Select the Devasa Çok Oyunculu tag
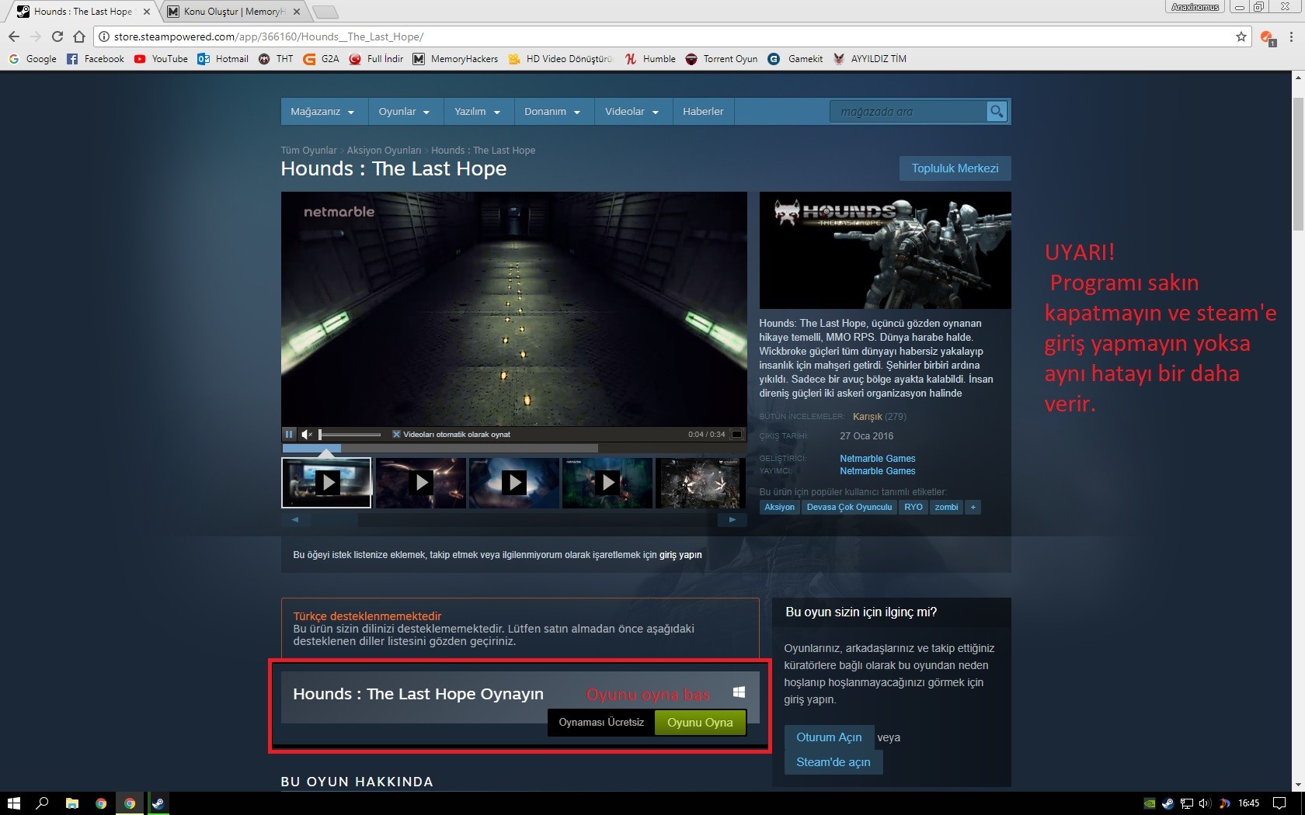This screenshot has height=815, width=1305. click(849, 508)
